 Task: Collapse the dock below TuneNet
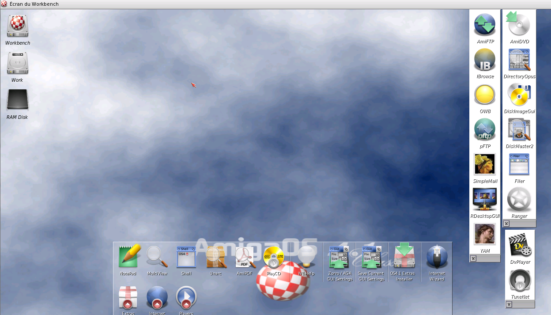click(x=509, y=304)
